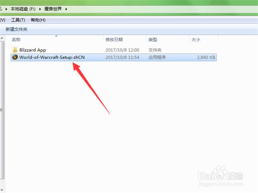Go to 本地磁盘 (F:) in address bar
Screen dimensions: 258x193
point(23,9)
